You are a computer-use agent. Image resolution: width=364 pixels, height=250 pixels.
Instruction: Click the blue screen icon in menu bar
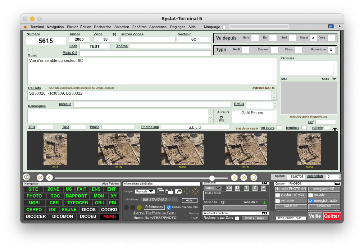coord(331,26)
